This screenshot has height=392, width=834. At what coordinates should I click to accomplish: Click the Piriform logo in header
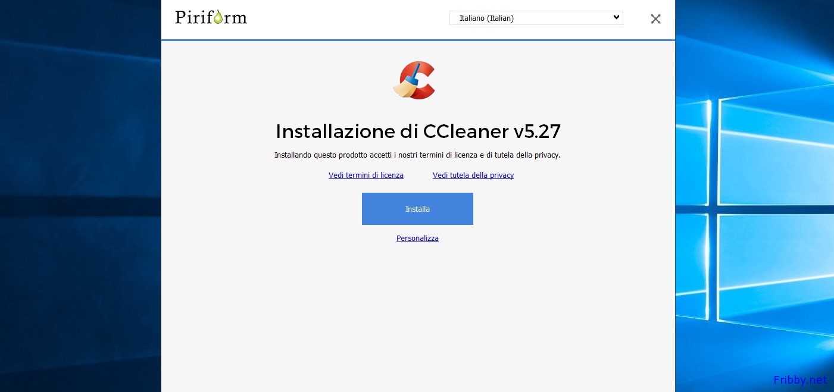[211, 17]
